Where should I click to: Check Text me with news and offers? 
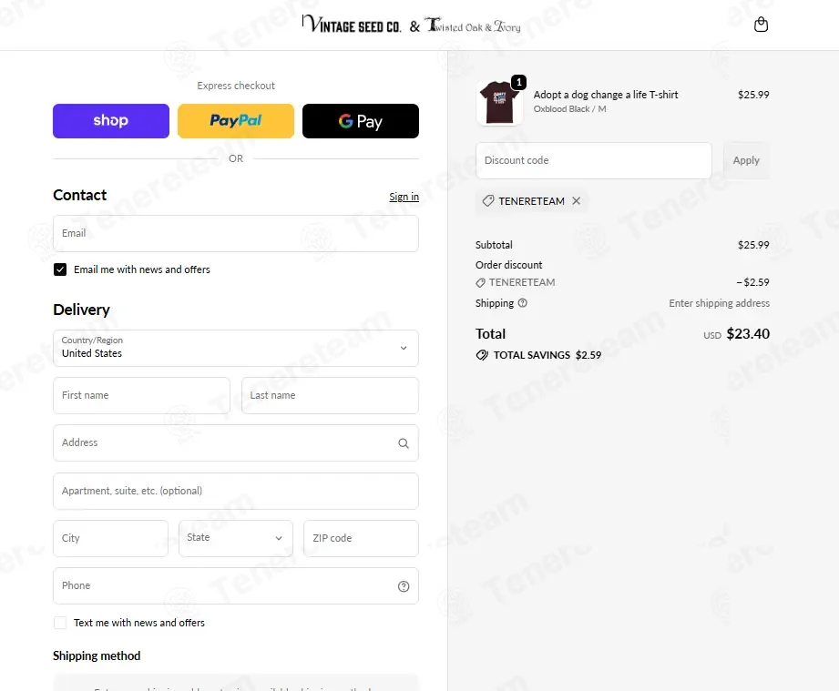[x=60, y=623]
